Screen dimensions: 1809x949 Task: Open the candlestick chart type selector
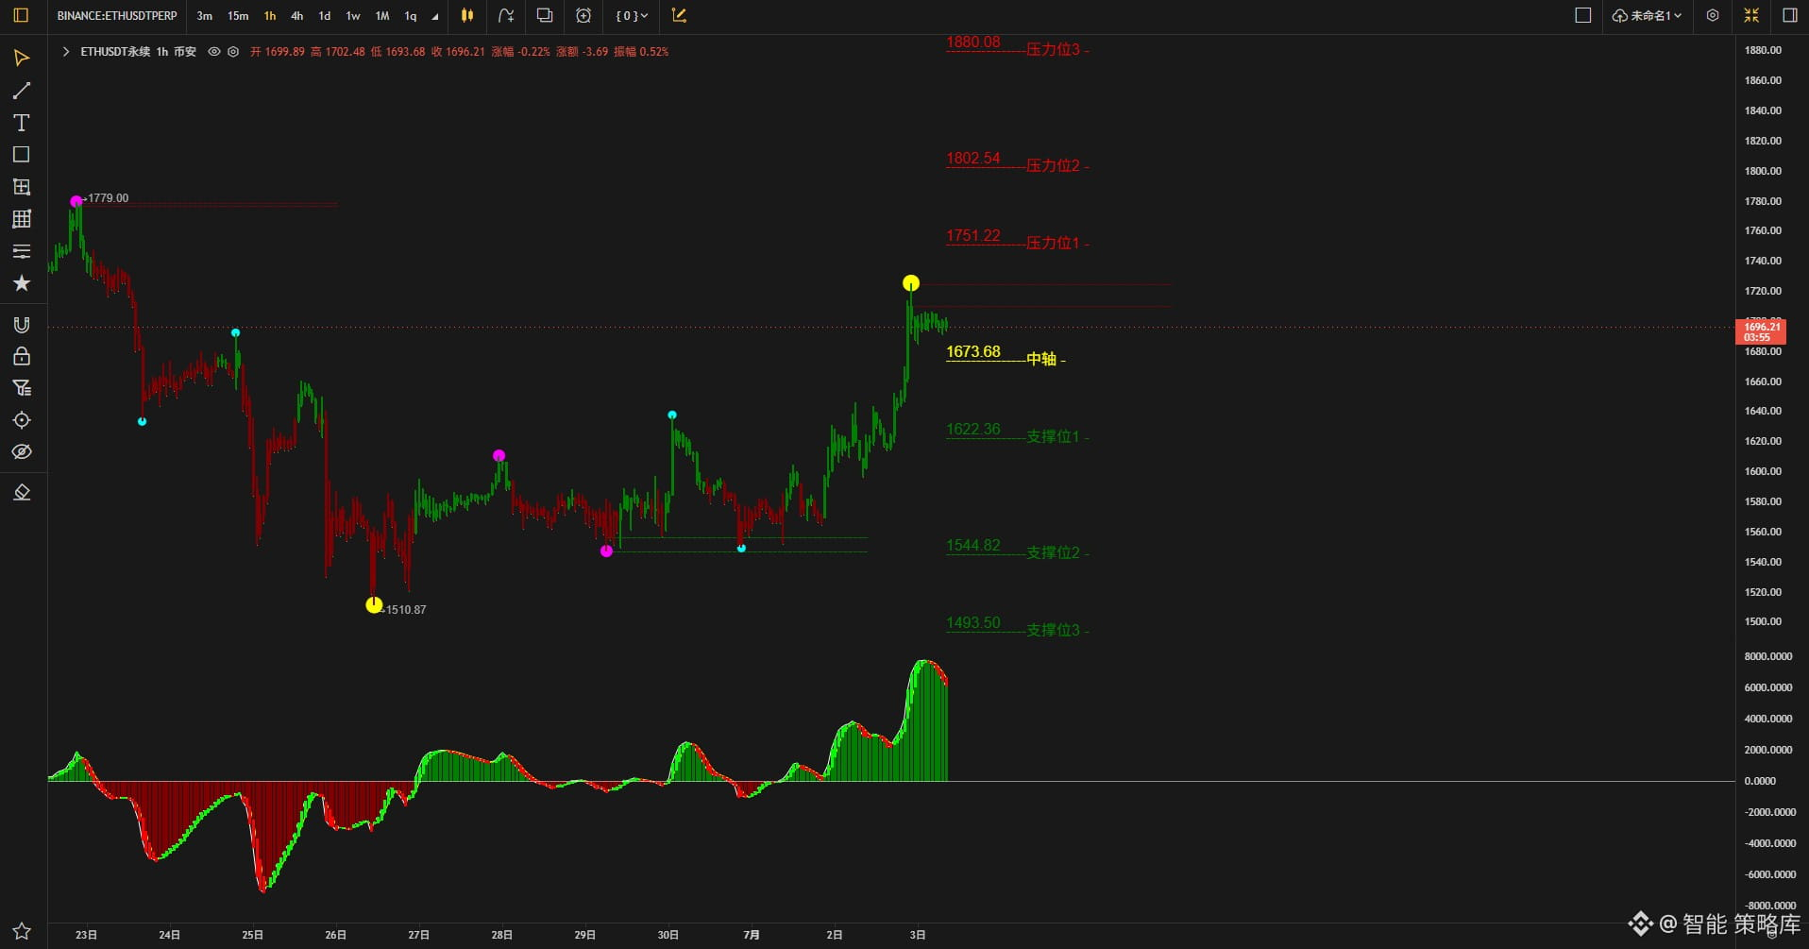point(467,15)
